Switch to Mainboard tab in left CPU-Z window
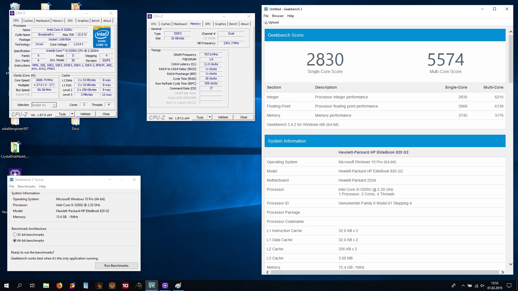 tap(43, 21)
